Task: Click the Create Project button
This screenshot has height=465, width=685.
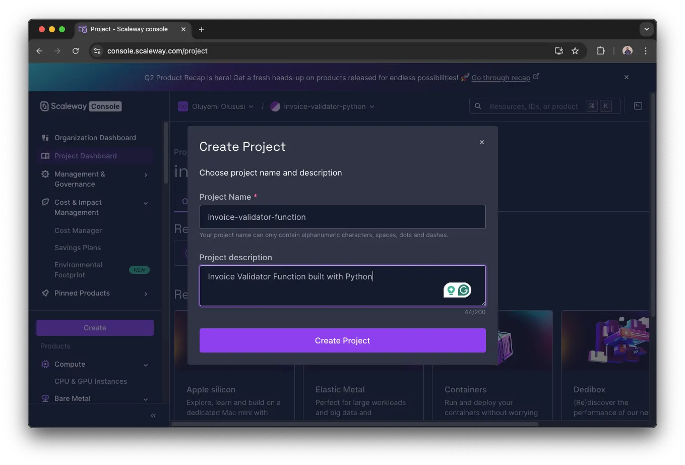Action: (x=343, y=340)
